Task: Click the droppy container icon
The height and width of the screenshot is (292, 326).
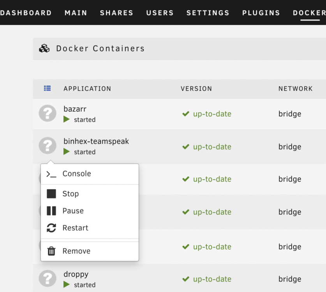Action: pyautogui.click(x=48, y=278)
